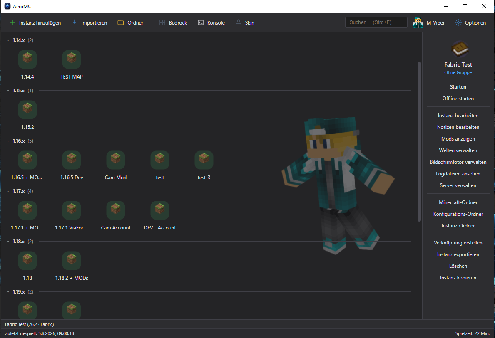The image size is (495, 338).
Task: Select the test instance icon
Action: 160,160
